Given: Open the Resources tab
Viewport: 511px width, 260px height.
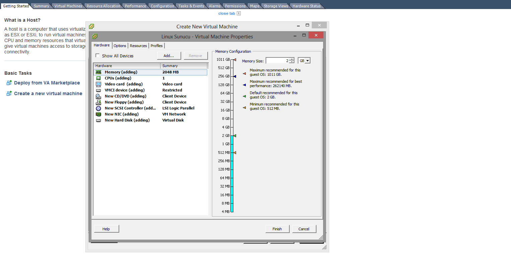Looking at the screenshot, I should coord(138,46).
